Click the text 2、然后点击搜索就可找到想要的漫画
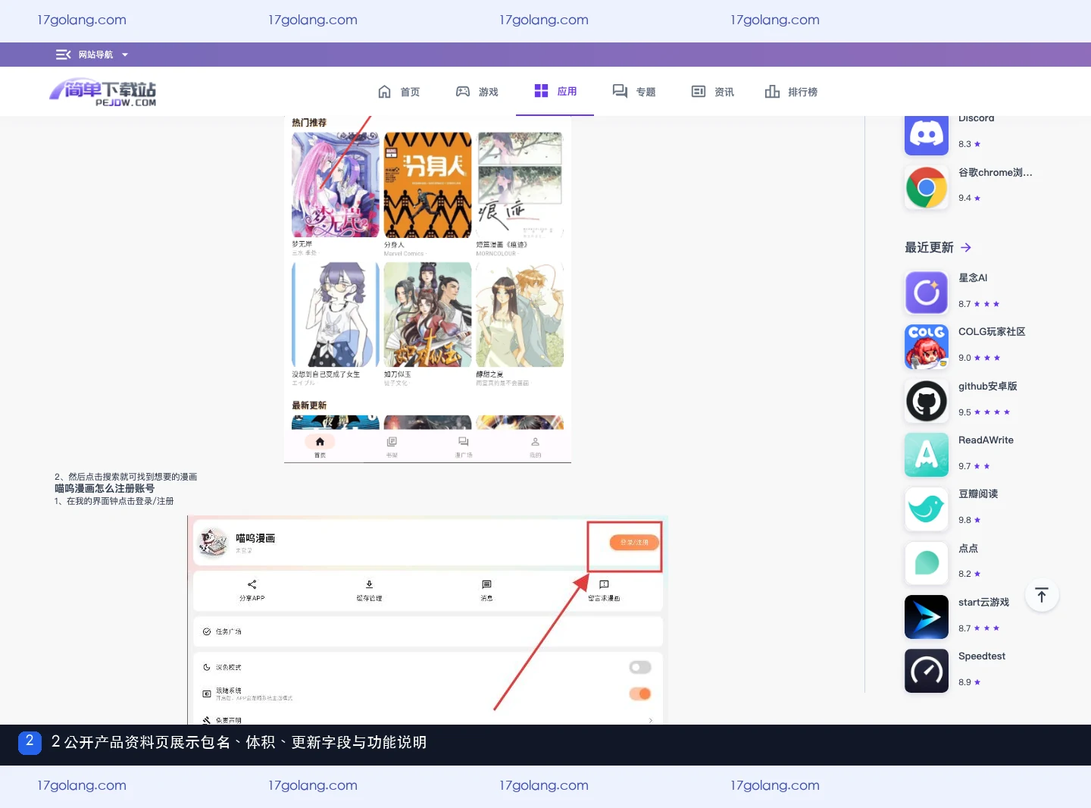The height and width of the screenshot is (808, 1091). coord(126,477)
